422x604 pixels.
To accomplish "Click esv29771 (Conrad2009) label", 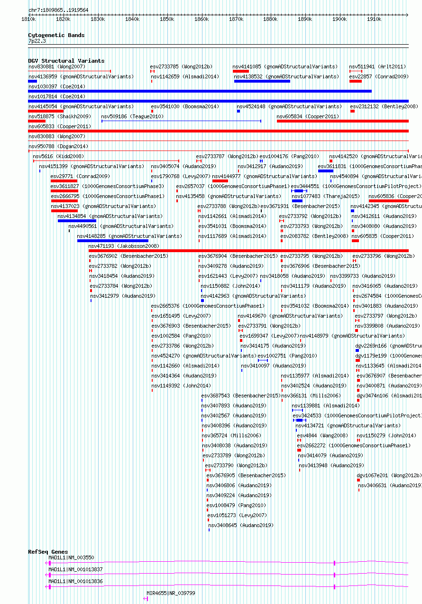I will coord(80,176).
